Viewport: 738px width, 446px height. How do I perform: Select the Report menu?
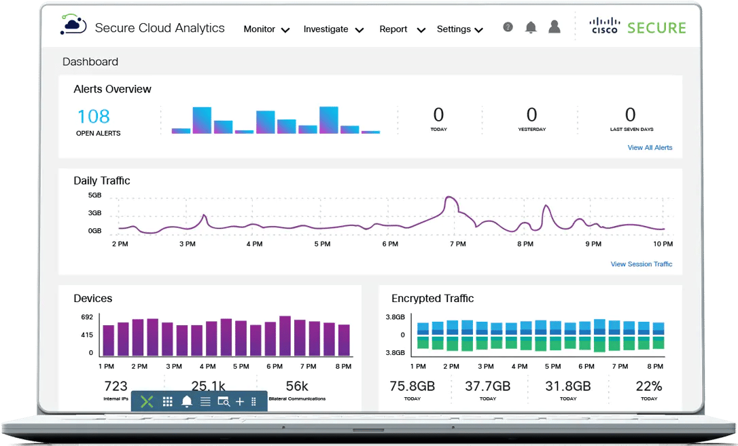(x=401, y=29)
